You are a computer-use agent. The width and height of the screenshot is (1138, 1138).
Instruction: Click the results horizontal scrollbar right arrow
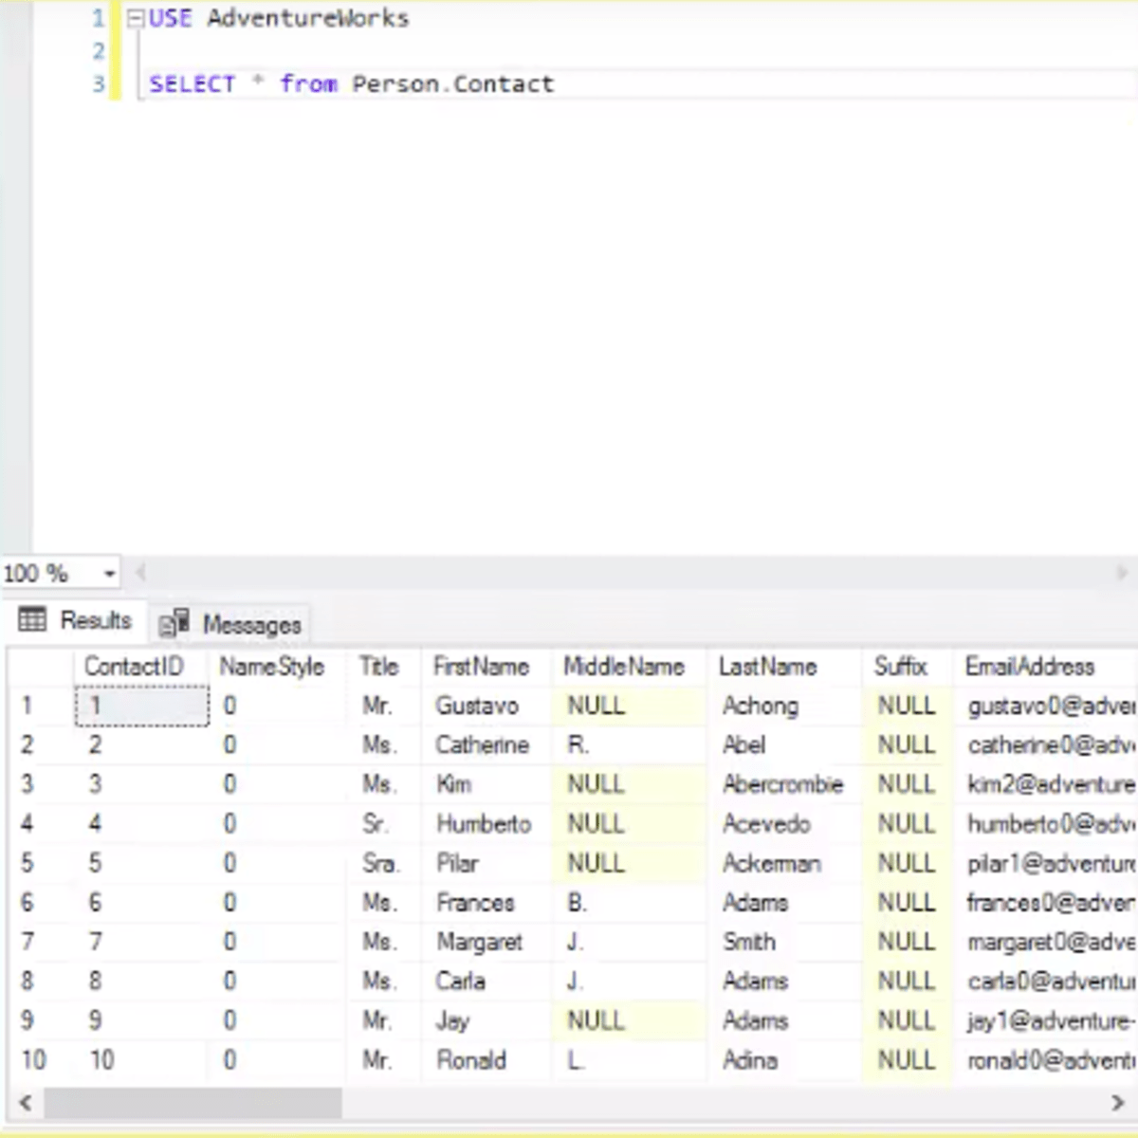click(1117, 1103)
